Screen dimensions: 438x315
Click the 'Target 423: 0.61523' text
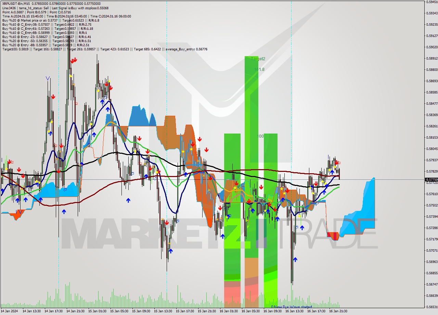pyautogui.click(x=115, y=49)
